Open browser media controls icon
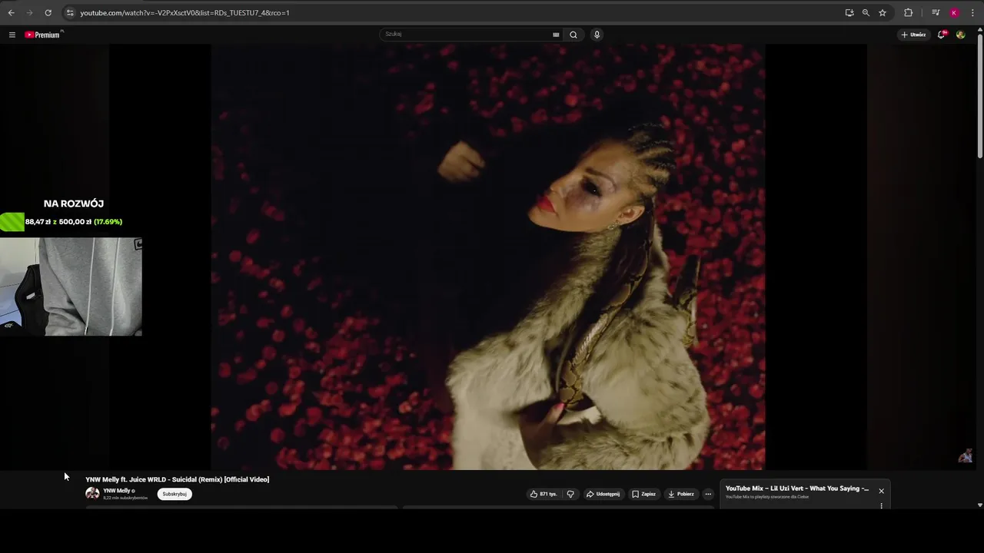 [936, 12]
